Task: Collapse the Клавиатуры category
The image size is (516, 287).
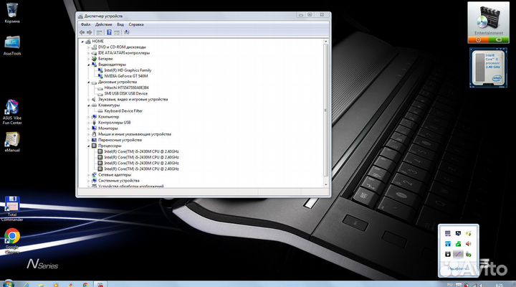Action: click(89, 105)
